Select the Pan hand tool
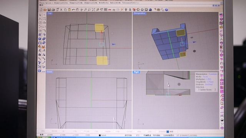 77,10
